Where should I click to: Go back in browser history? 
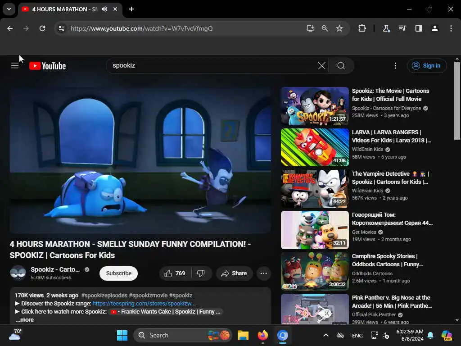[10, 28]
